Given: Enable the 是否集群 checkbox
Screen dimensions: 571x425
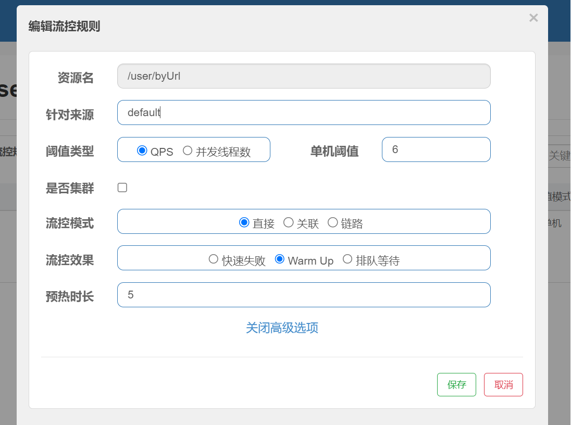Looking at the screenshot, I should pyautogui.click(x=122, y=187).
